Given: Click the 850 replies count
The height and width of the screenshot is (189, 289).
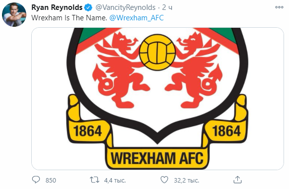Looking at the screenshot, I should [51, 181].
